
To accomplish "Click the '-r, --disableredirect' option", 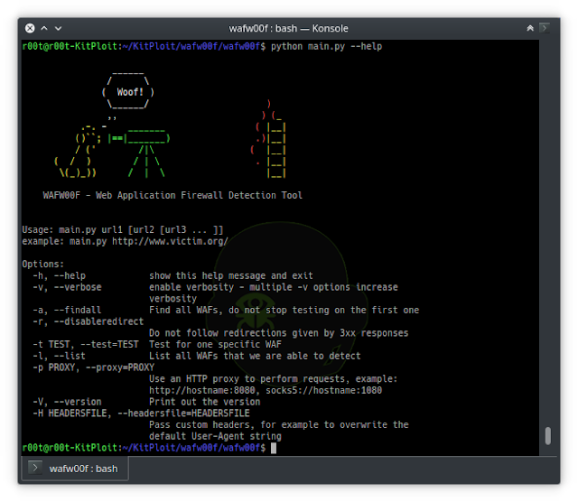I will [x=89, y=321].
